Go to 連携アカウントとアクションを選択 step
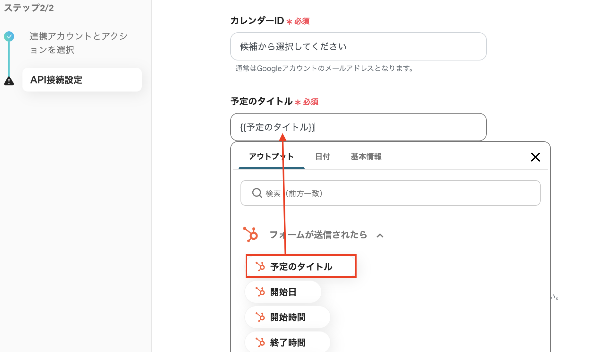 pyautogui.click(x=79, y=43)
